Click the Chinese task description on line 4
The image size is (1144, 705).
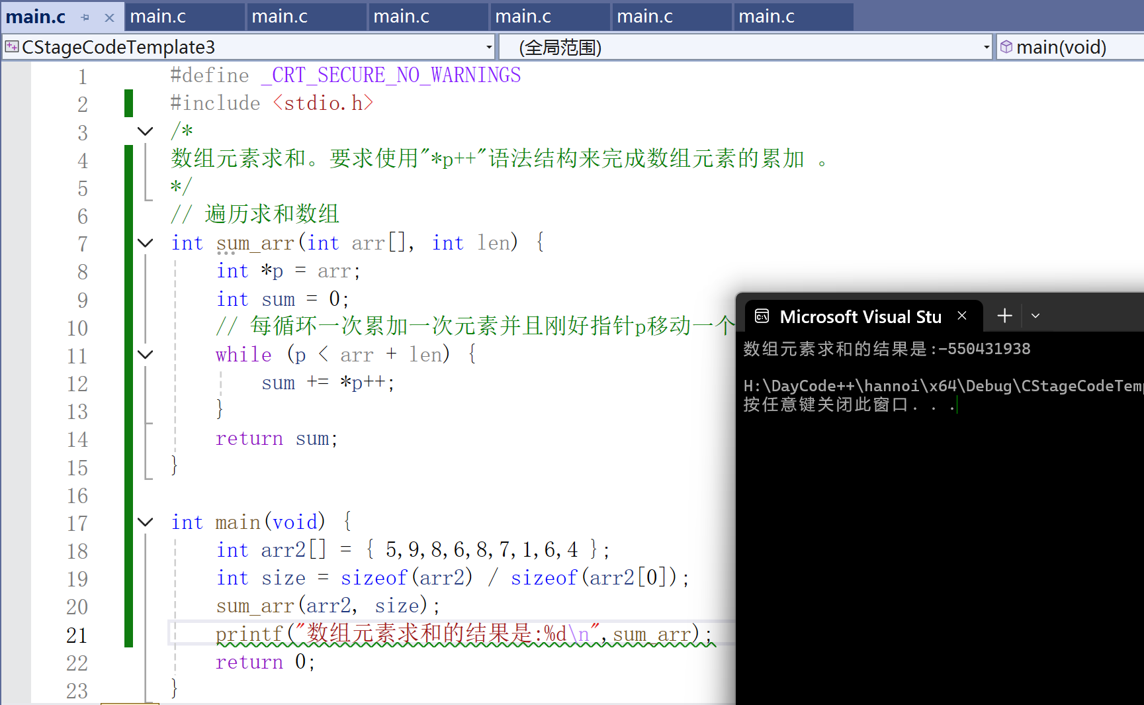tap(498, 159)
